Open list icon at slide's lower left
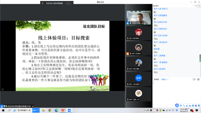 3,89
